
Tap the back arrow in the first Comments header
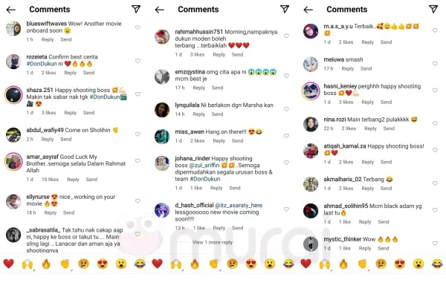11,10
